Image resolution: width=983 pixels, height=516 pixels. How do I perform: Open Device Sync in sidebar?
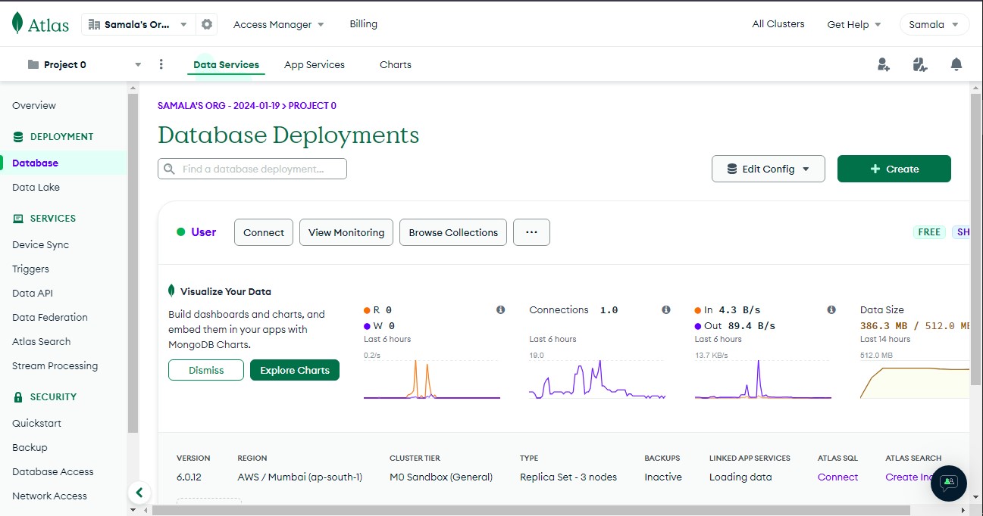(40, 245)
